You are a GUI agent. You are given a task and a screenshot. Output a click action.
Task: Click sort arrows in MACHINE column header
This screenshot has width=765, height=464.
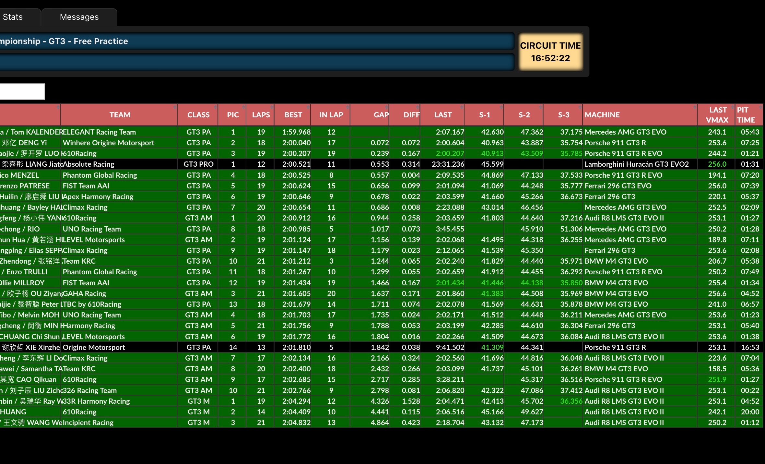pyautogui.click(x=695, y=107)
